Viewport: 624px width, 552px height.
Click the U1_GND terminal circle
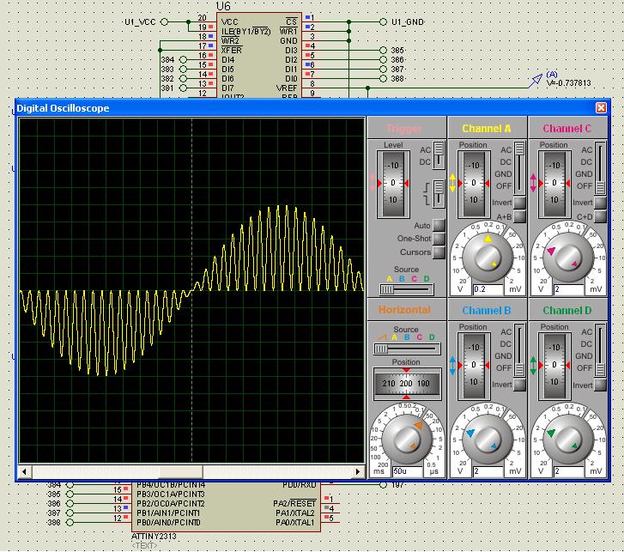(x=383, y=21)
